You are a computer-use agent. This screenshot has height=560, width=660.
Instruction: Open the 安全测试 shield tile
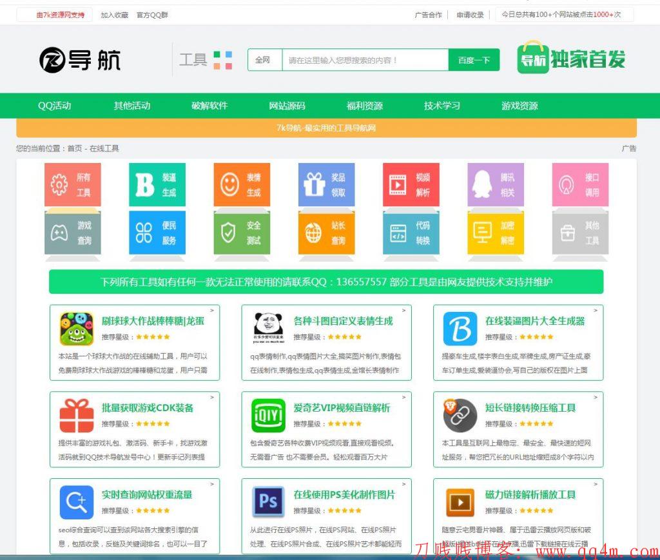pyautogui.click(x=242, y=233)
